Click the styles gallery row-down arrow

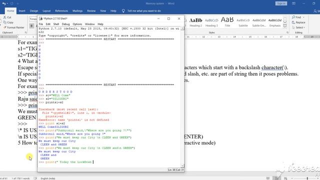click(x=285, y=22)
